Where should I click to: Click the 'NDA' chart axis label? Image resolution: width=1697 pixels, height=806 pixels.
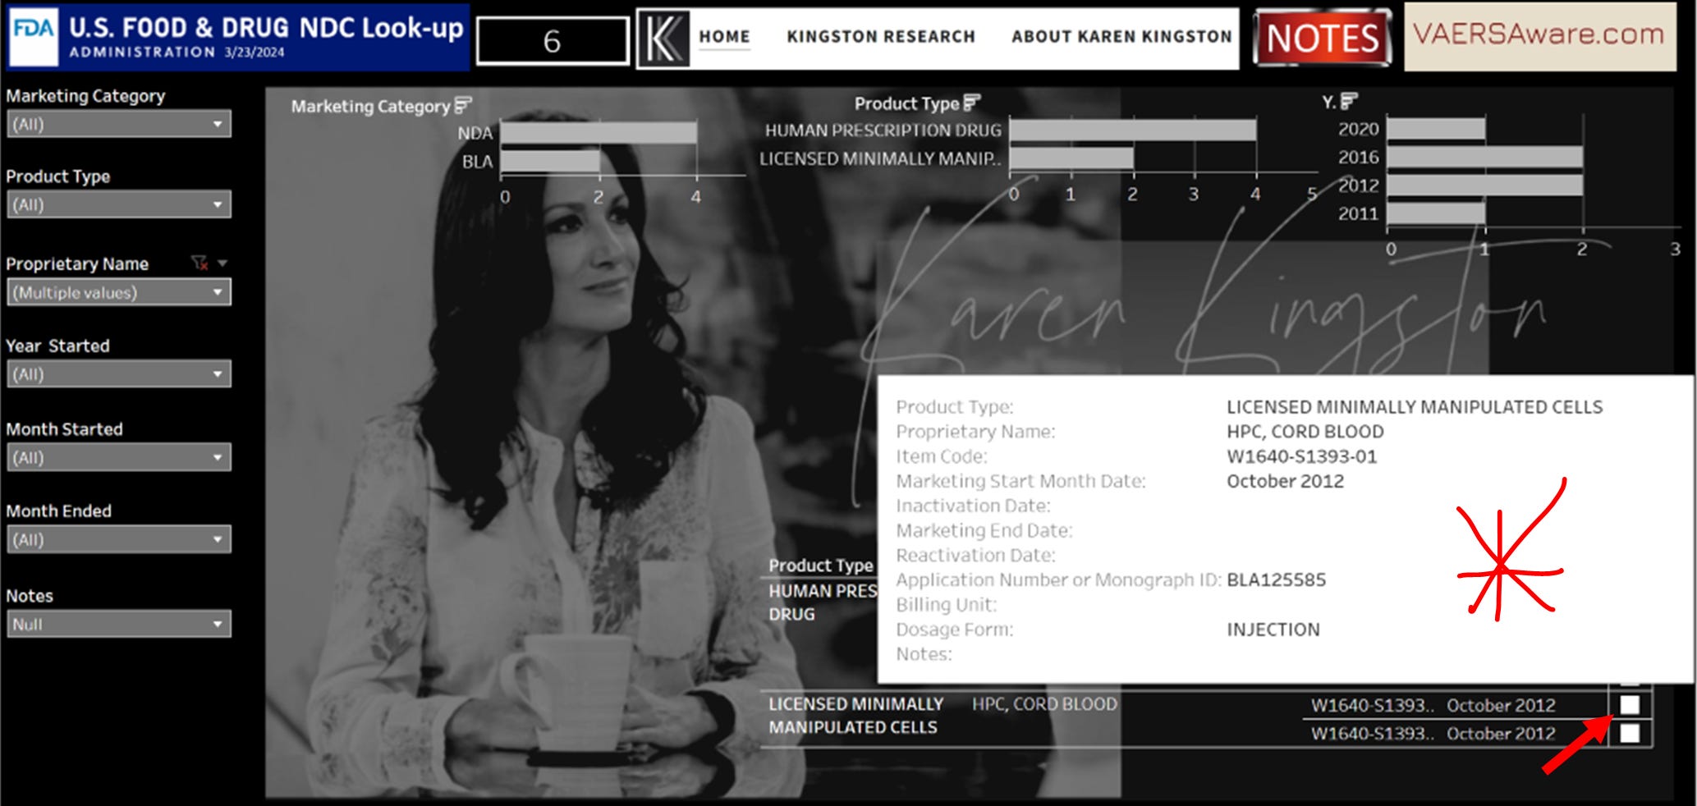[x=475, y=133]
